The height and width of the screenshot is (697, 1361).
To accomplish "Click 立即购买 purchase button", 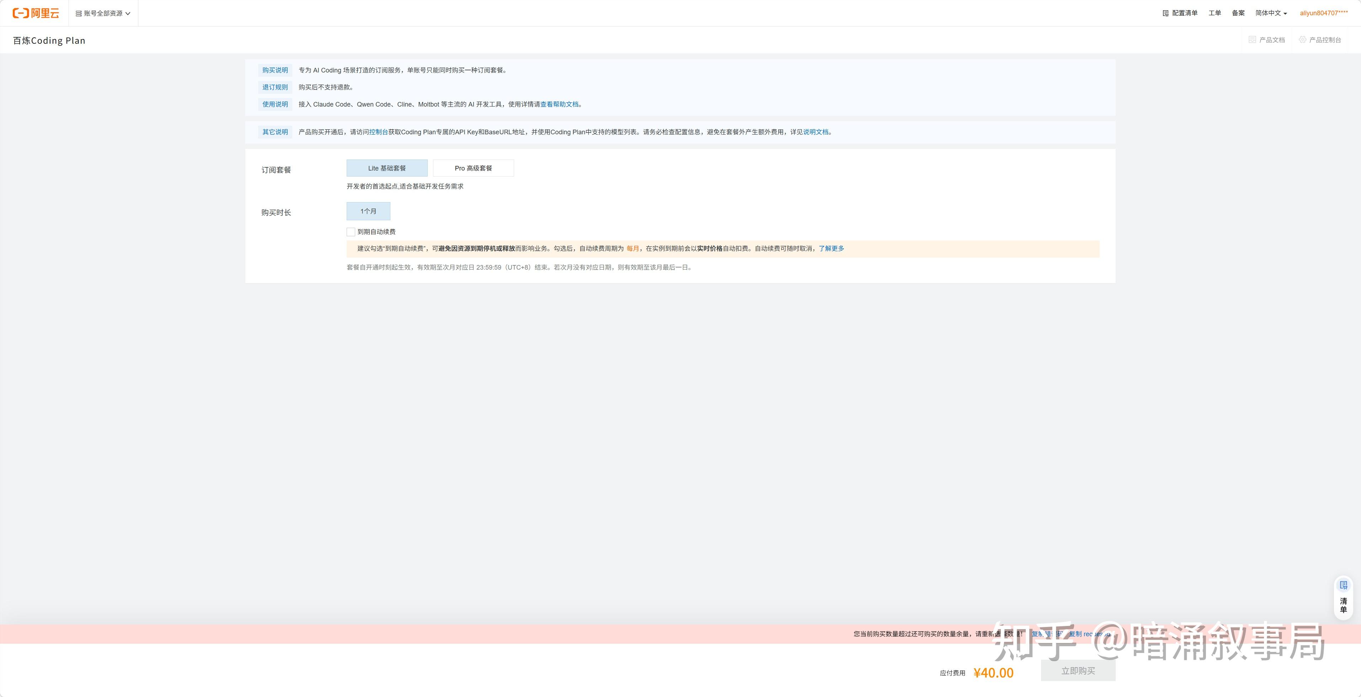I will point(1078,671).
